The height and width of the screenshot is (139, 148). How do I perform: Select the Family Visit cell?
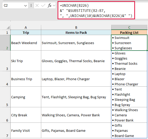(26, 130)
